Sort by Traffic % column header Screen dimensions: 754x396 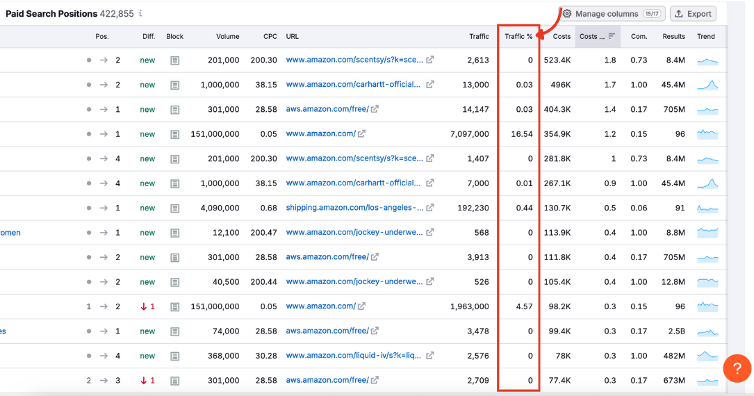tap(518, 37)
